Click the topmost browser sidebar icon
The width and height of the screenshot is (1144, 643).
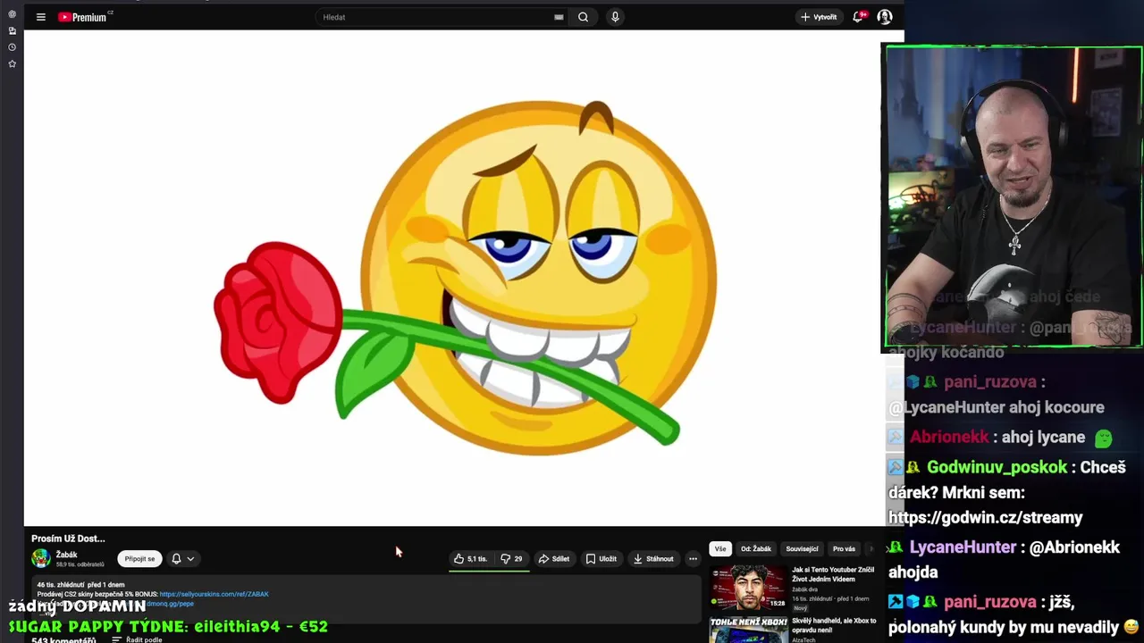point(12,14)
